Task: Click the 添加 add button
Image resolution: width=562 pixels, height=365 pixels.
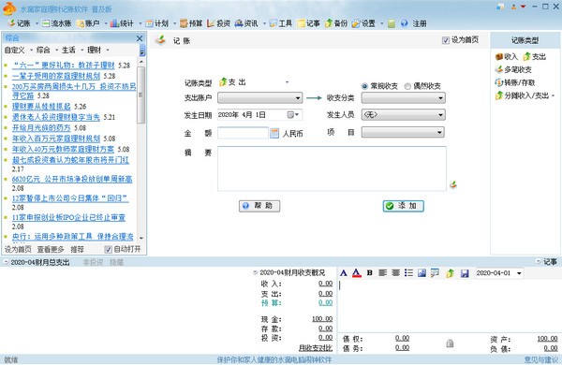Action: (x=403, y=206)
